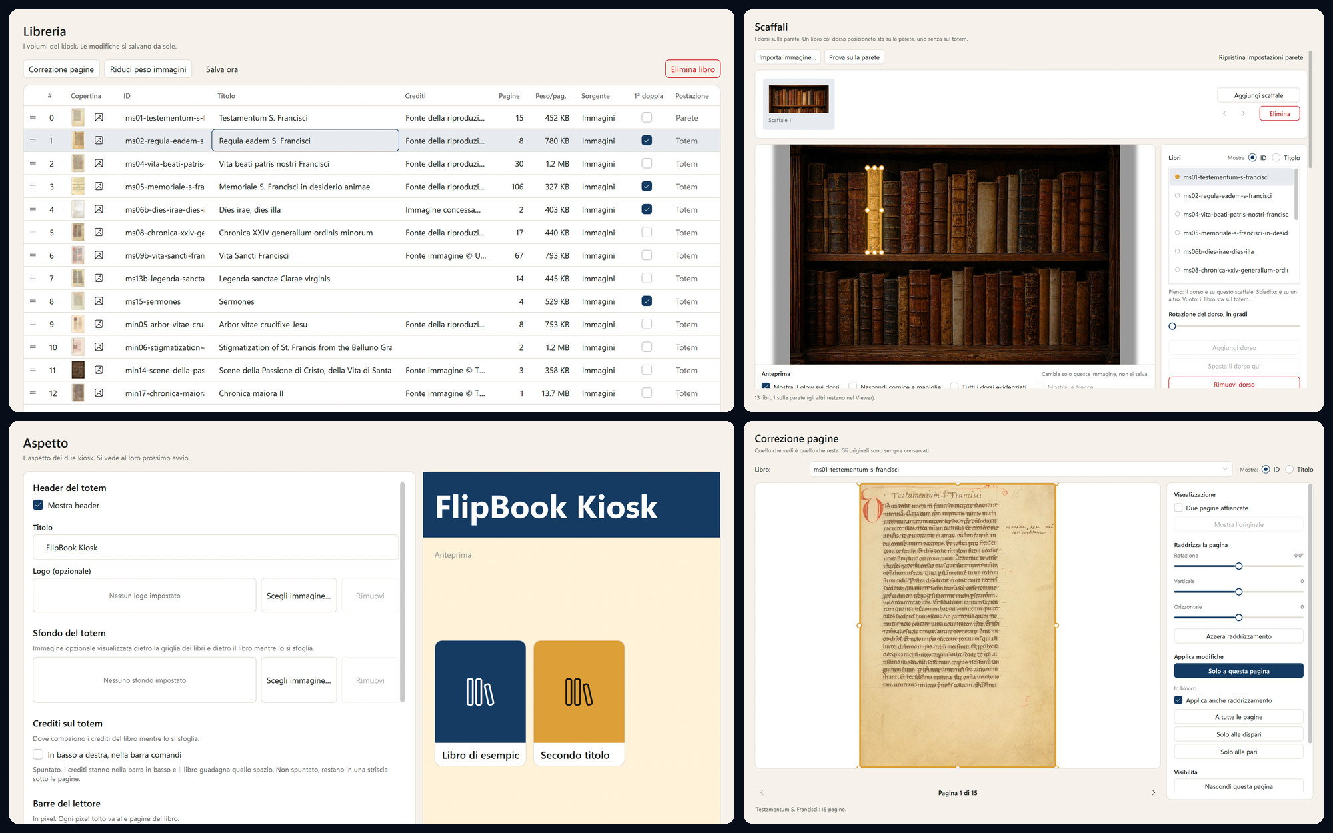Select ms08-chronica-xxiv-generalium in Scaffali book list
The image size is (1333, 833).
pyautogui.click(x=1232, y=270)
